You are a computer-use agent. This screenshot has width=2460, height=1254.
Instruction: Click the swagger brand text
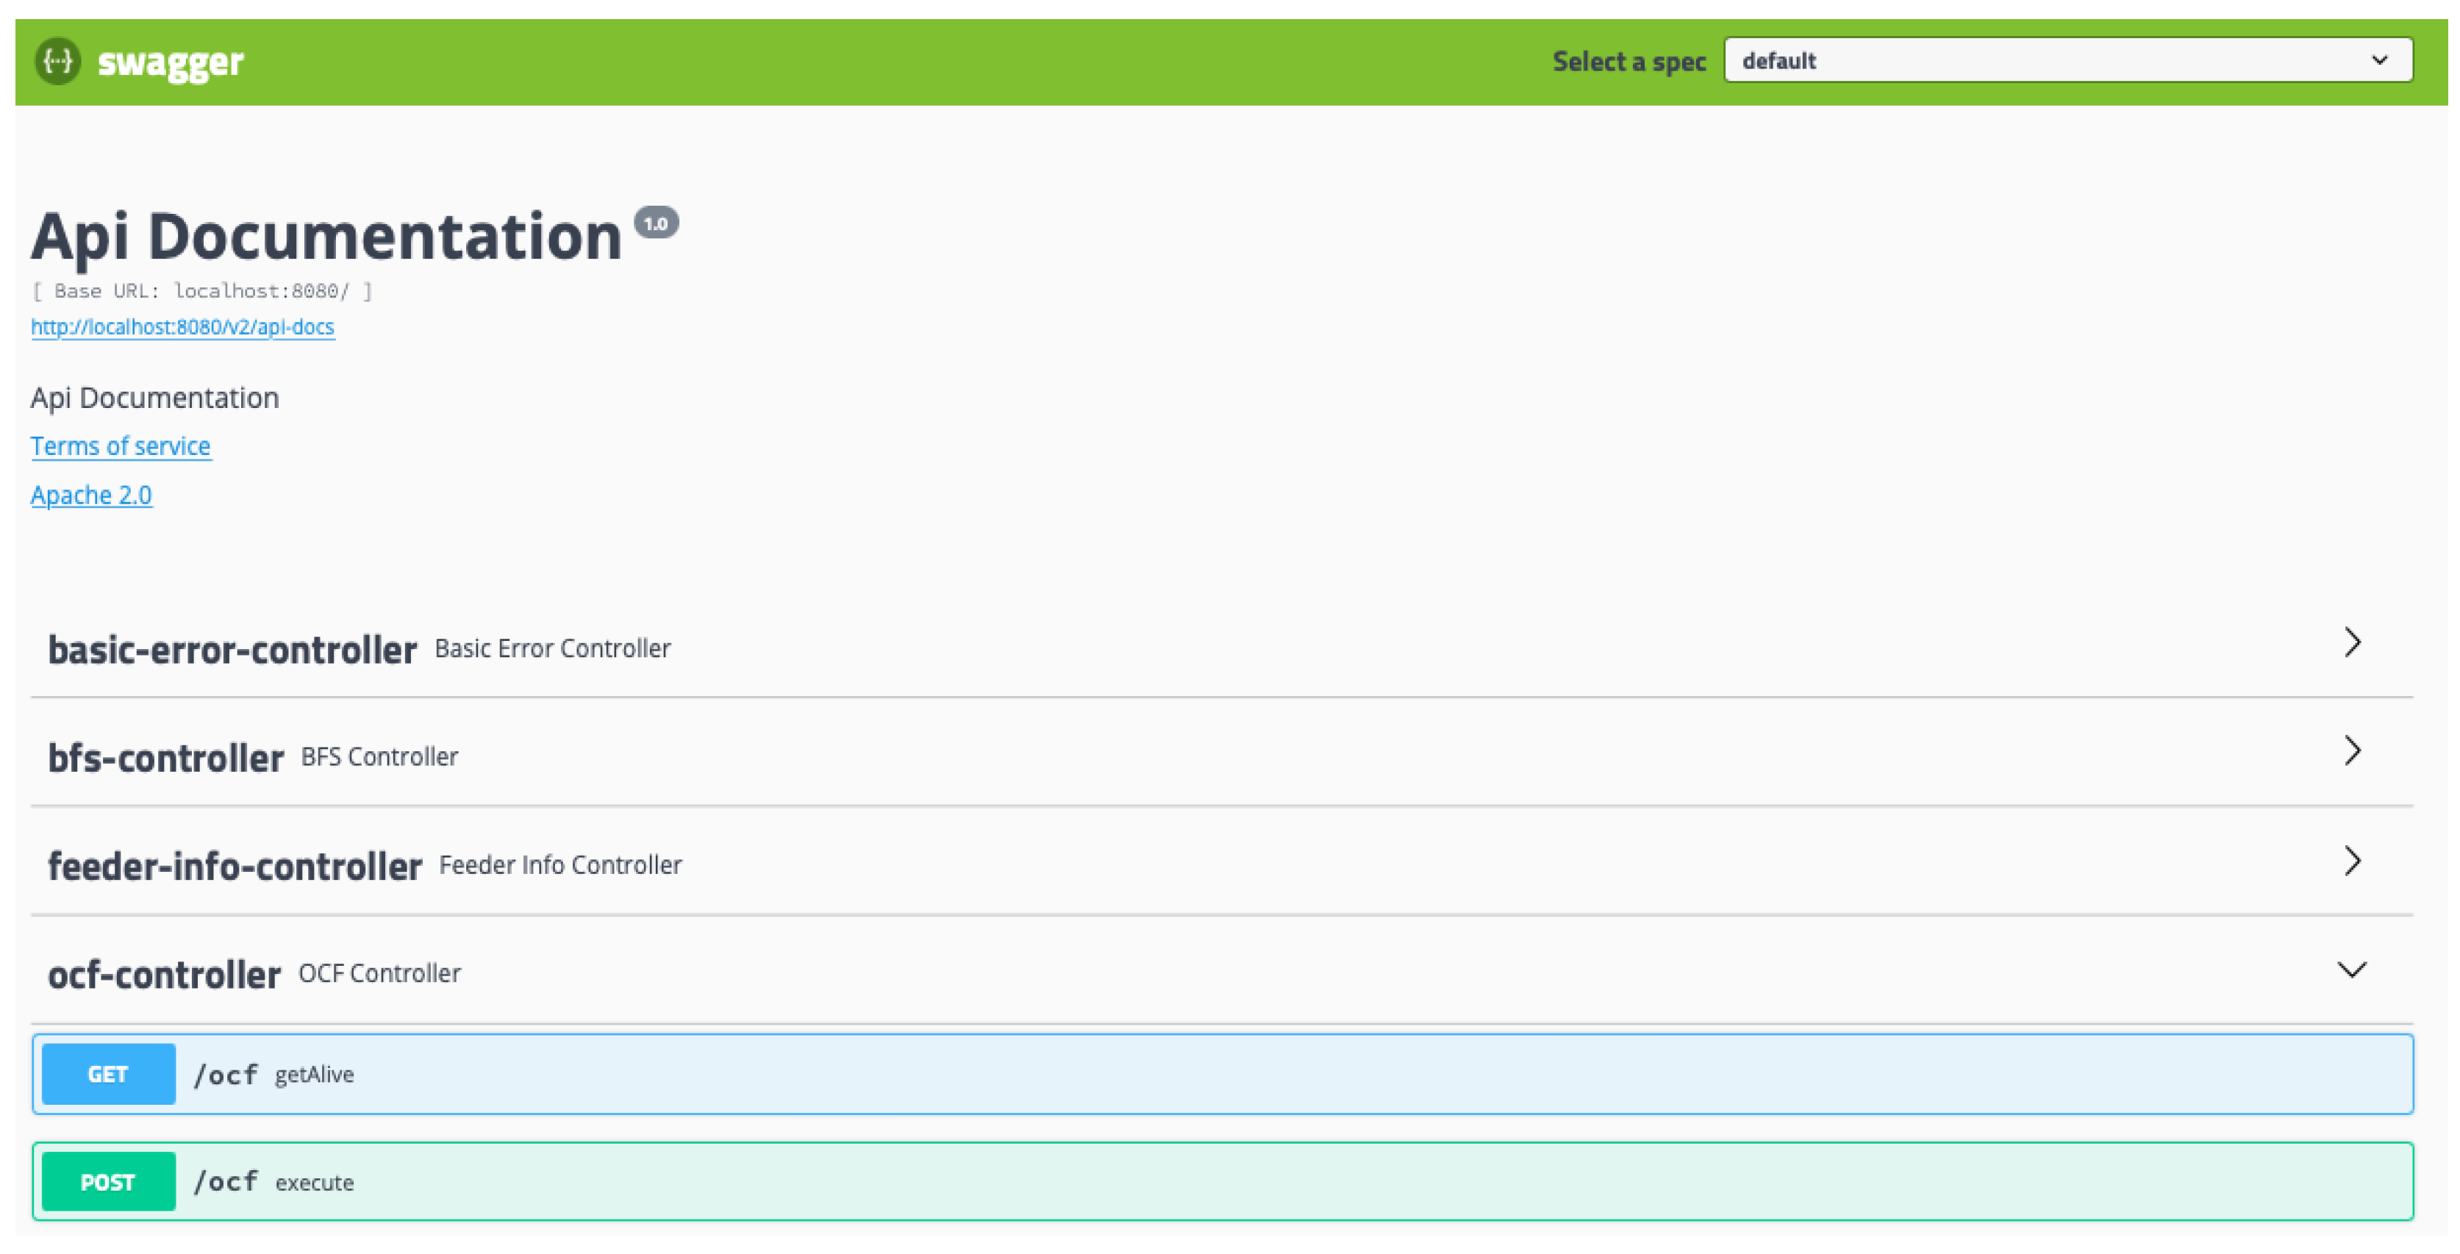coord(170,62)
